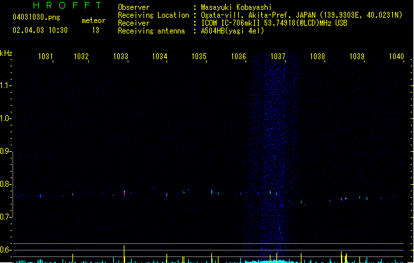Click the Observer label
Screen dimensions: 414x263
click(x=134, y=7)
